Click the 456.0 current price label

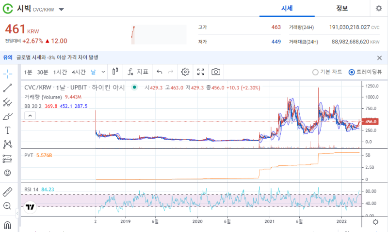(x=370, y=122)
